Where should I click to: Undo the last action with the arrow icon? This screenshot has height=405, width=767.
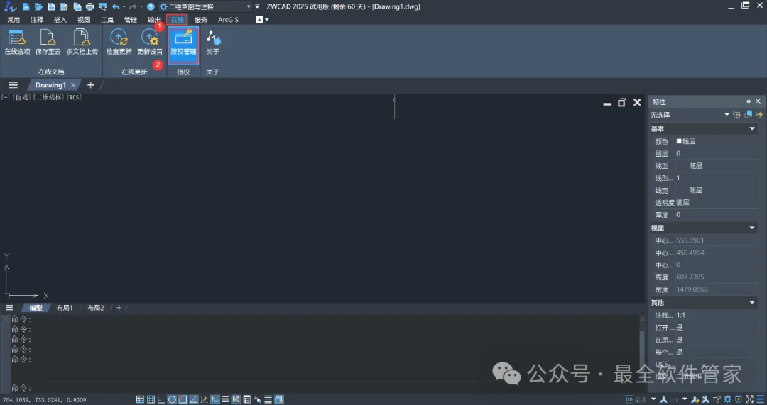[116, 7]
